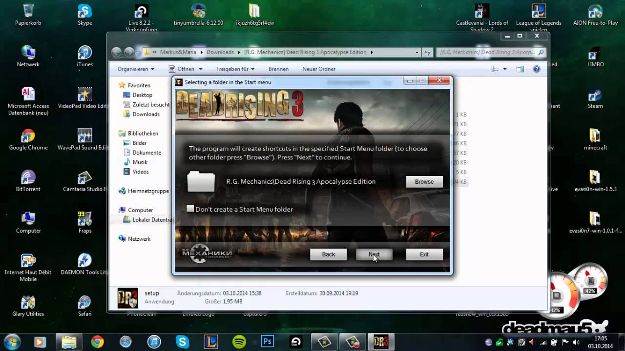625x351 pixels.
Task: Open minecraft folder on desktop
Action: [595, 139]
